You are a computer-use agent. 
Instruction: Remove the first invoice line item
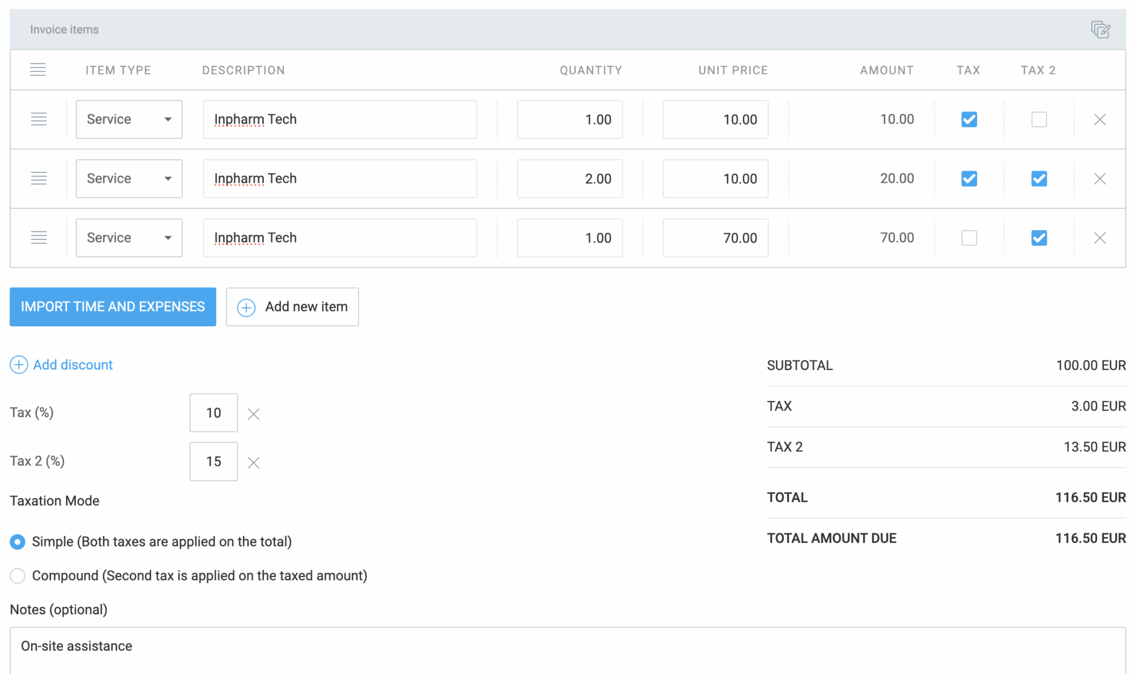tap(1100, 119)
